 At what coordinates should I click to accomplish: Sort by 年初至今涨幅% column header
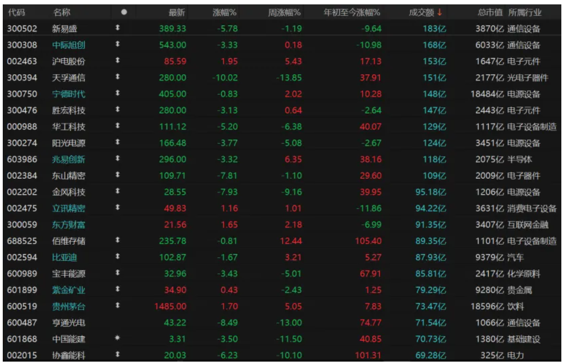coord(352,12)
